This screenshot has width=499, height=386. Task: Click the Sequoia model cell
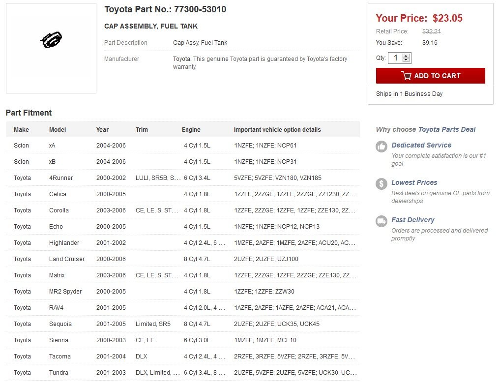click(x=60, y=324)
